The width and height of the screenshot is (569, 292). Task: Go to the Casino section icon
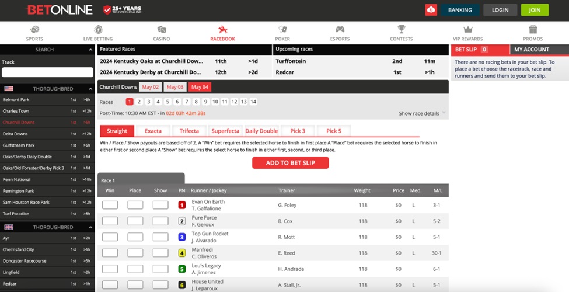coord(162,29)
